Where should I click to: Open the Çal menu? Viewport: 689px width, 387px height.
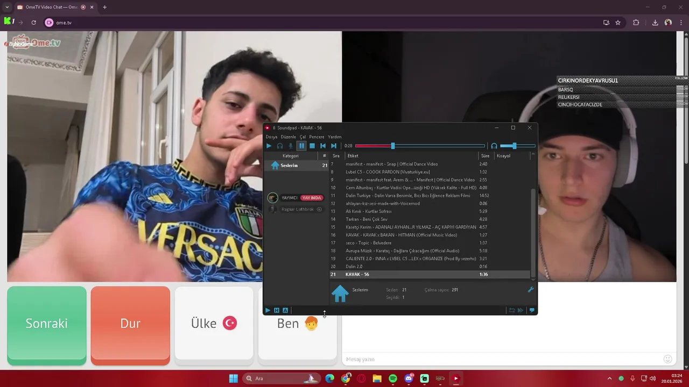pos(303,137)
